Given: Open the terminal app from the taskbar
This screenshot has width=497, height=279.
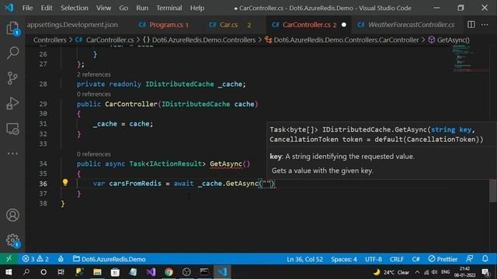Looking at the screenshot, I should tap(204, 272).
